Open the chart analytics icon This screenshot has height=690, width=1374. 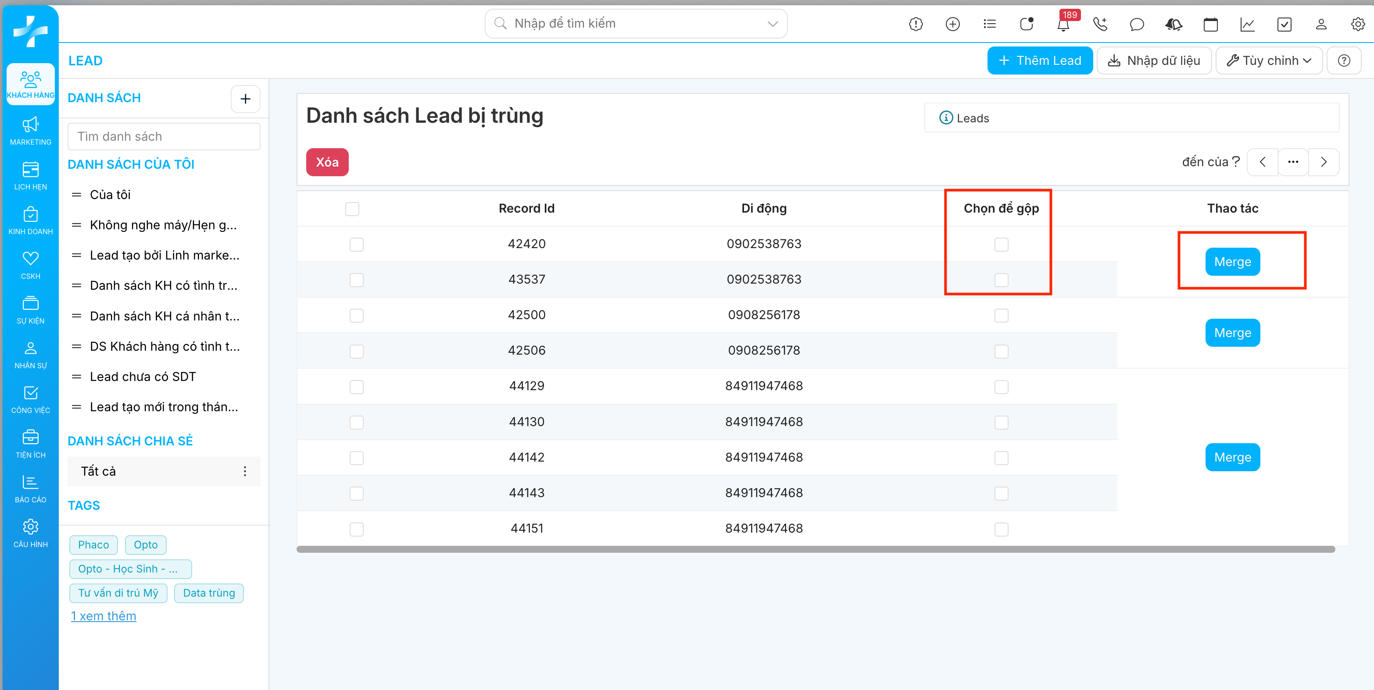[1247, 24]
